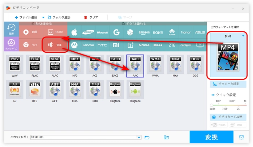Open パラメータ設定 parameter settings

click(228, 84)
